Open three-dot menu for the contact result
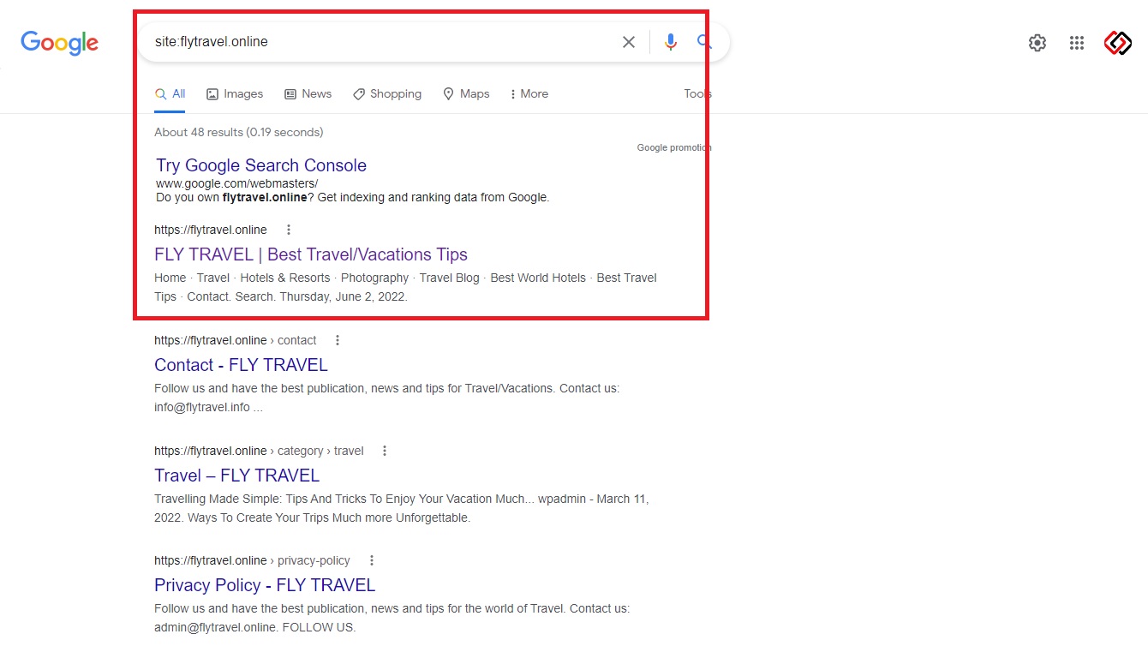This screenshot has width=1148, height=658. click(338, 340)
